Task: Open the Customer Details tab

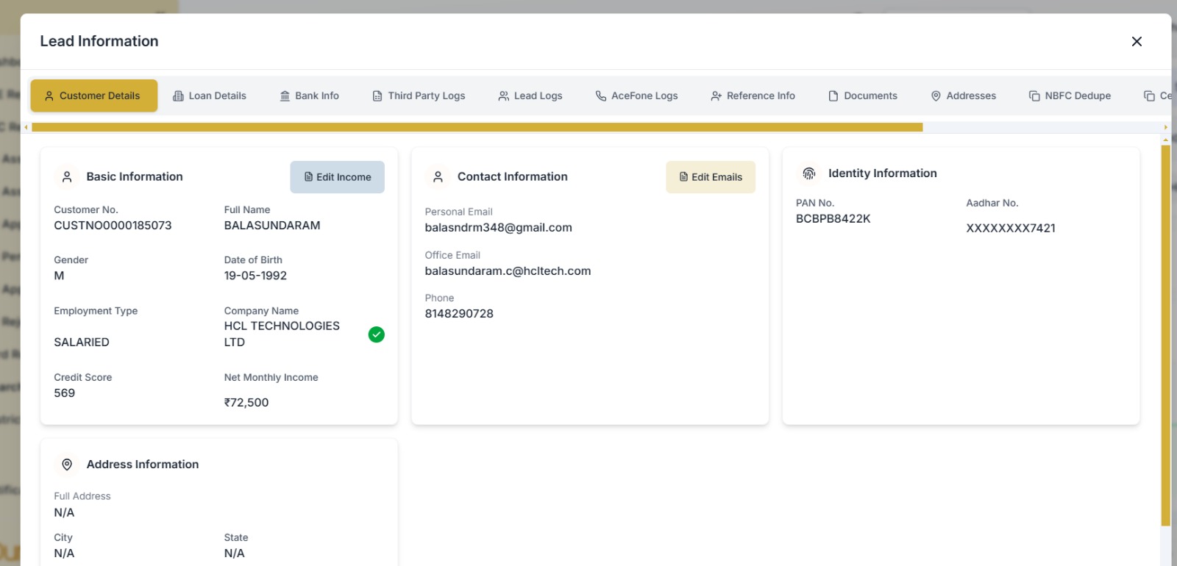Action: tap(93, 96)
